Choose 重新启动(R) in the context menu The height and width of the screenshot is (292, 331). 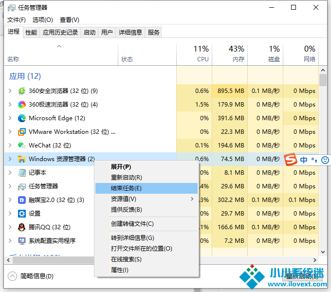click(147, 178)
